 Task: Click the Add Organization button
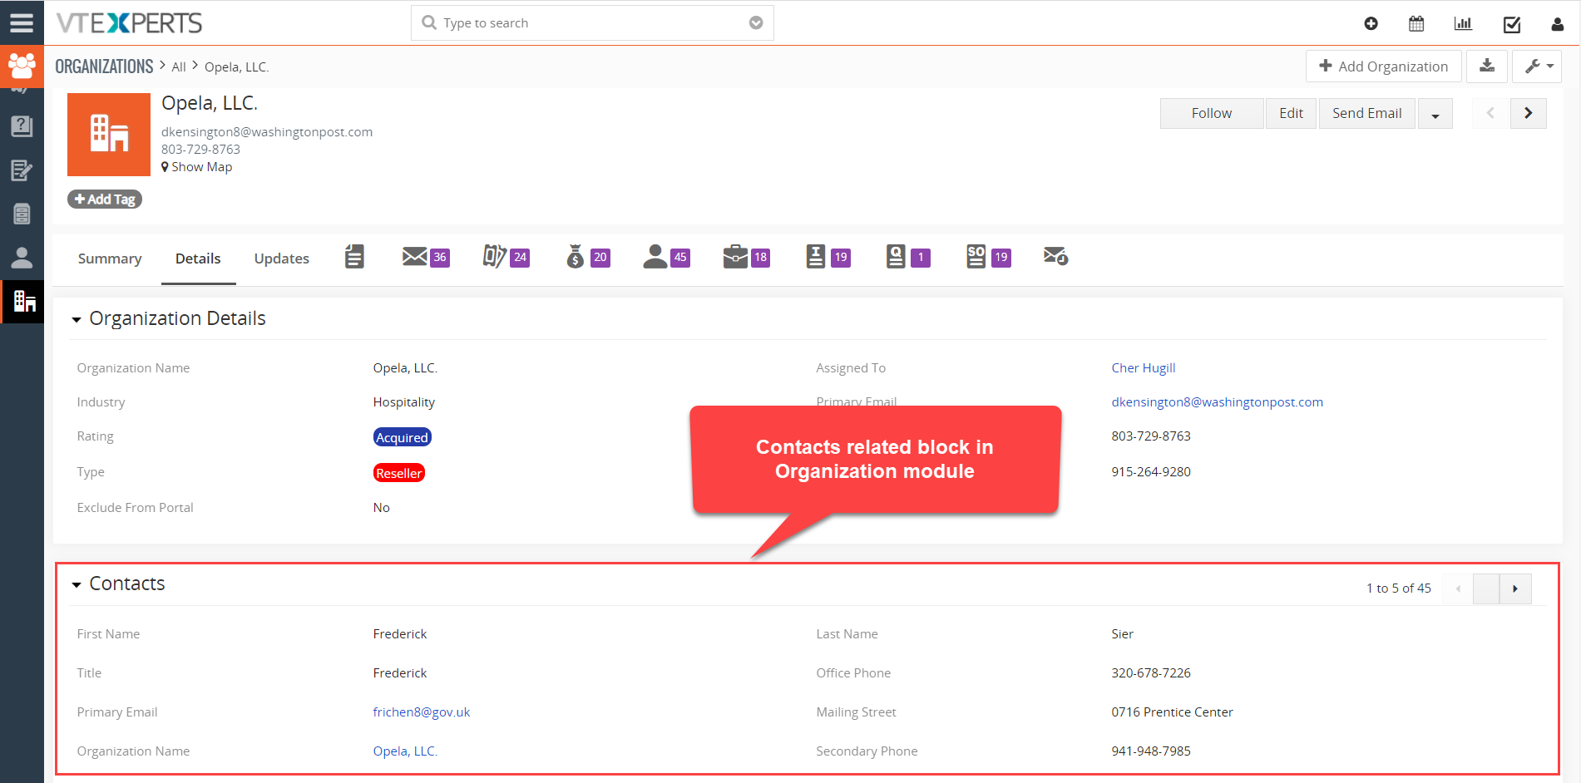tap(1384, 66)
